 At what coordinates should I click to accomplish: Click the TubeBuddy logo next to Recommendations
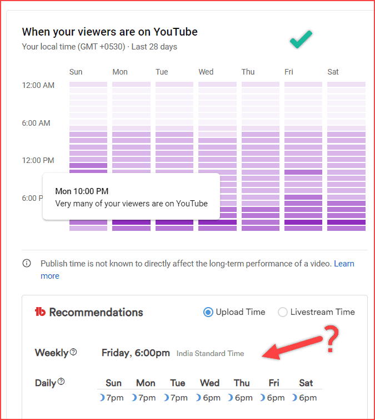tap(40, 312)
